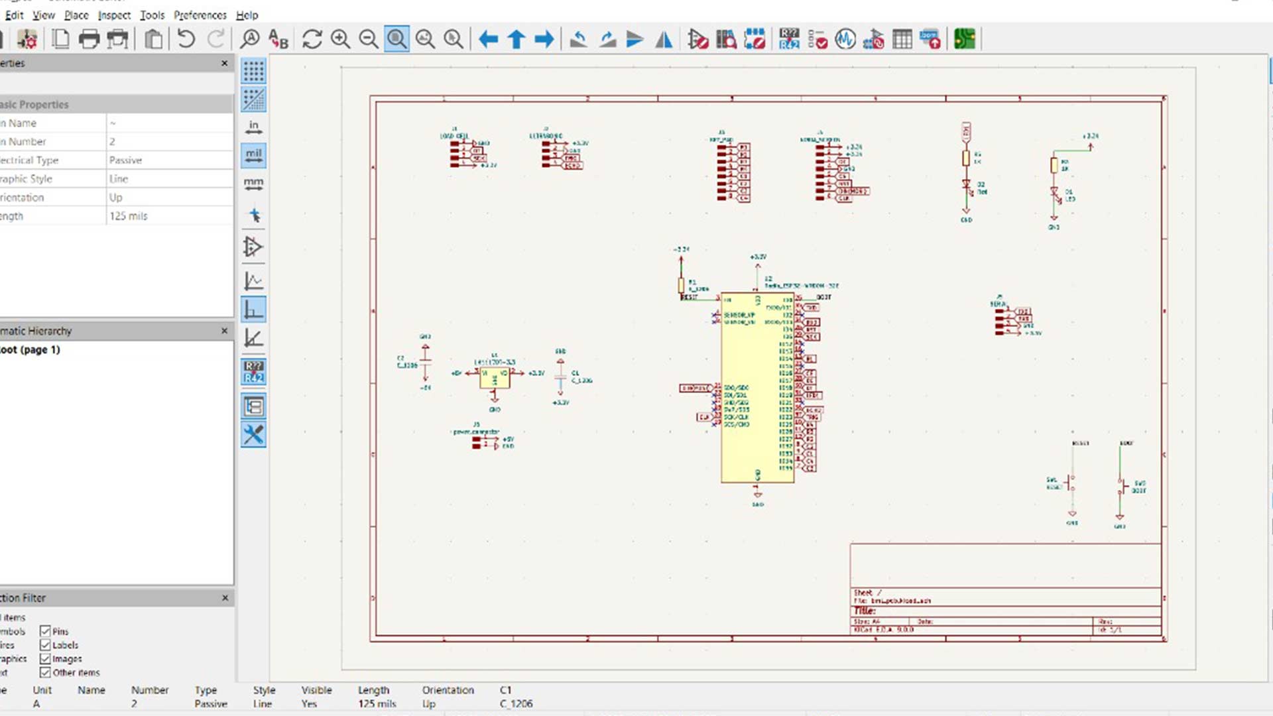Select Root (page 1) in hierarchy
This screenshot has width=1273, height=716.
[30, 349]
